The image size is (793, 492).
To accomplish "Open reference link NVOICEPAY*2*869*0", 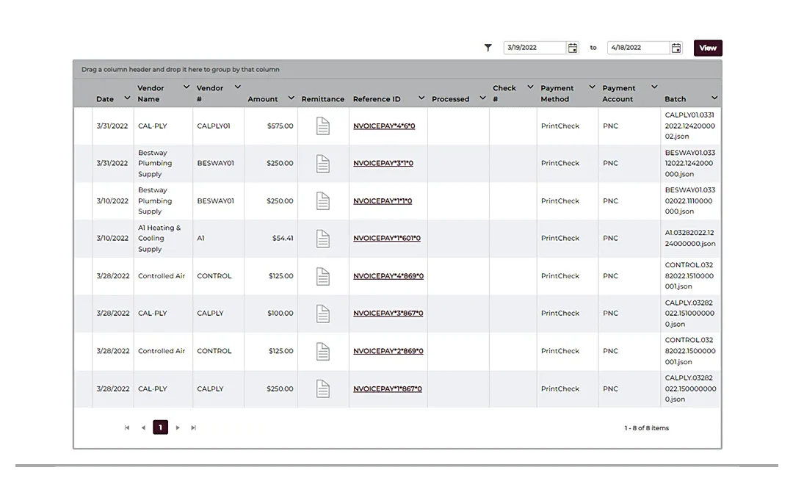I will (388, 351).
